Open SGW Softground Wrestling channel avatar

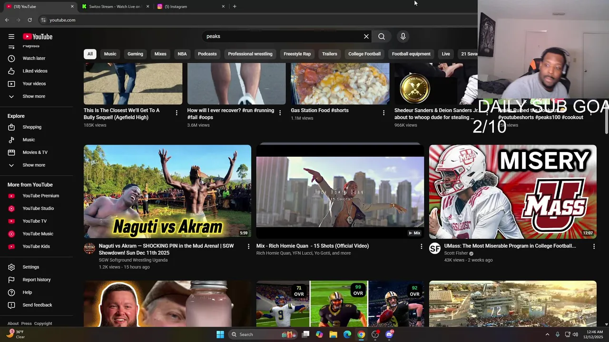click(x=89, y=248)
